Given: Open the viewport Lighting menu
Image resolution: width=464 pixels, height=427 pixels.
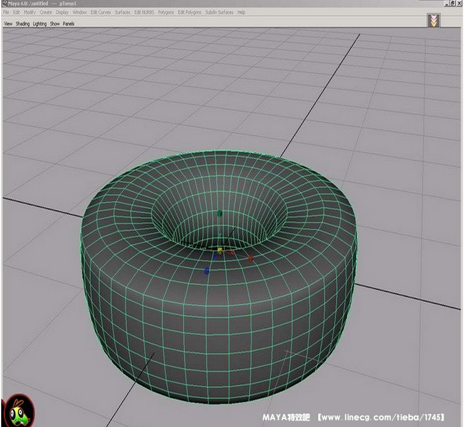Looking at the screenshot, I should point(40,24).
